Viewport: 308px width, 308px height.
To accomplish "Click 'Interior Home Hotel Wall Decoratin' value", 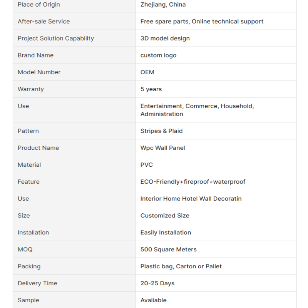I will tap(191, 199).
